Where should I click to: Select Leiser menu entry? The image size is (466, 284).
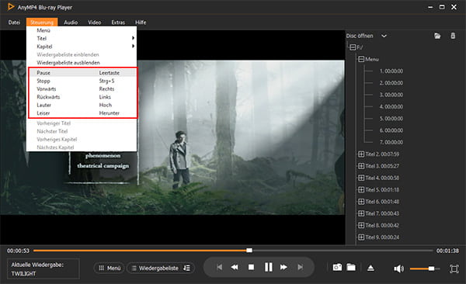82,113
